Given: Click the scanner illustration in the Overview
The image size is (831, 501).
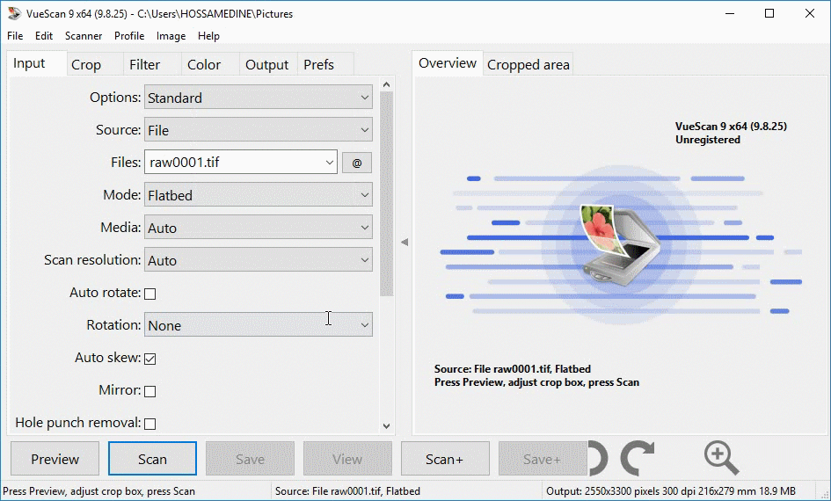Looking at the screenshot, I should tap(620, 245).
